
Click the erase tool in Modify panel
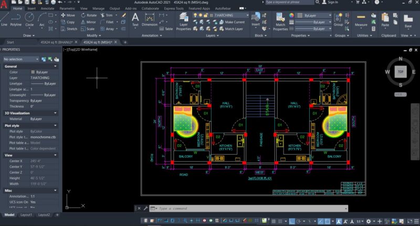(124, 15)
